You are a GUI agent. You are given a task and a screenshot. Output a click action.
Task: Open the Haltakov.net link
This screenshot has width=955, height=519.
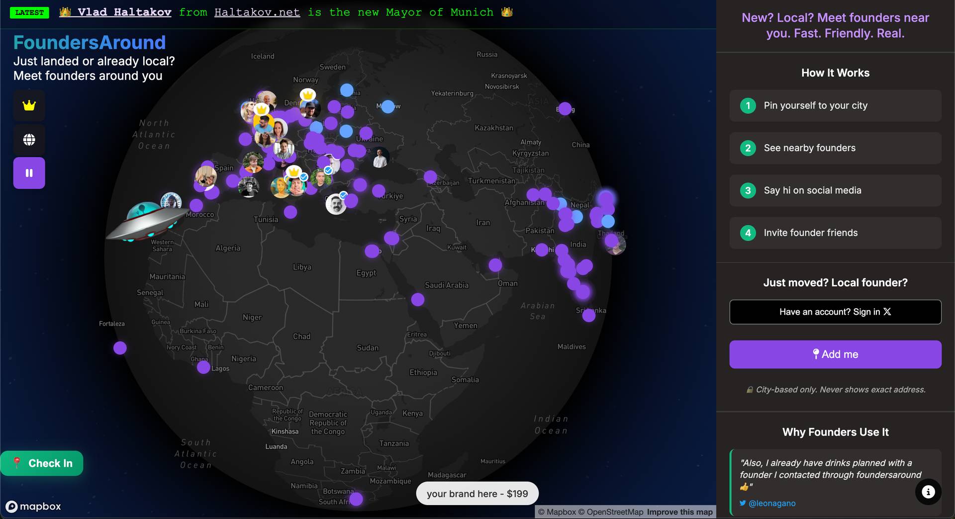pos(257,12)
